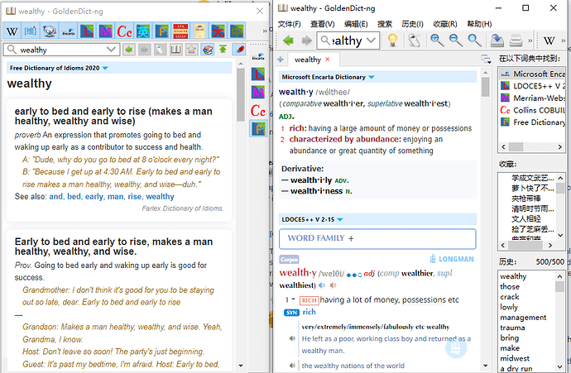This screenshot has width=571, height=373.
Task: Toggle the stacked-books icon in popup toolbar
Action: [208, 49]
